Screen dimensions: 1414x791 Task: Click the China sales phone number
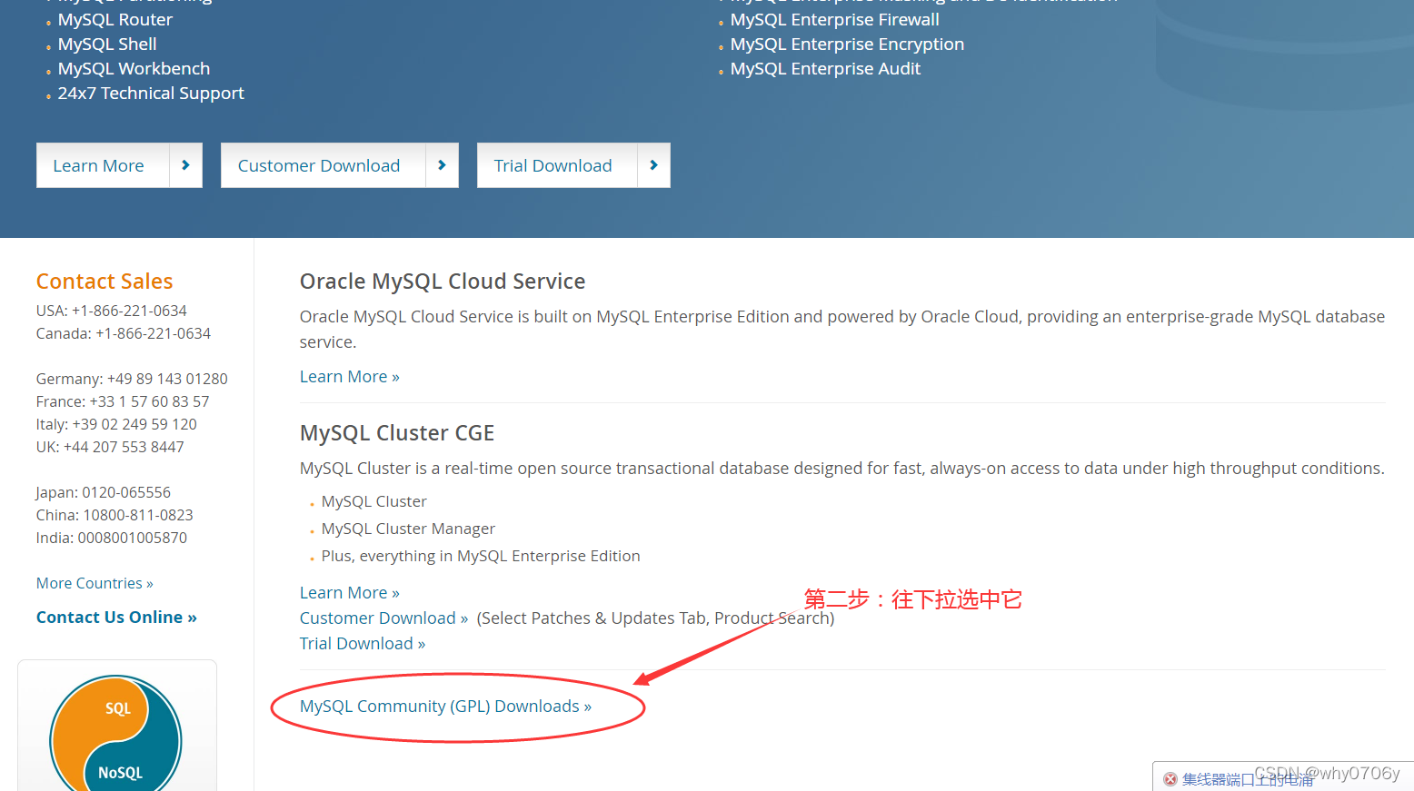(138, 515)
